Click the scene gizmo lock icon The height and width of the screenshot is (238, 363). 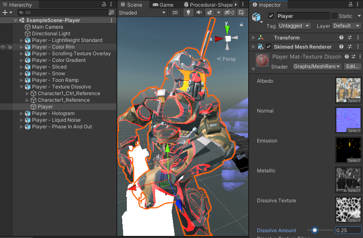click(241, 24)
